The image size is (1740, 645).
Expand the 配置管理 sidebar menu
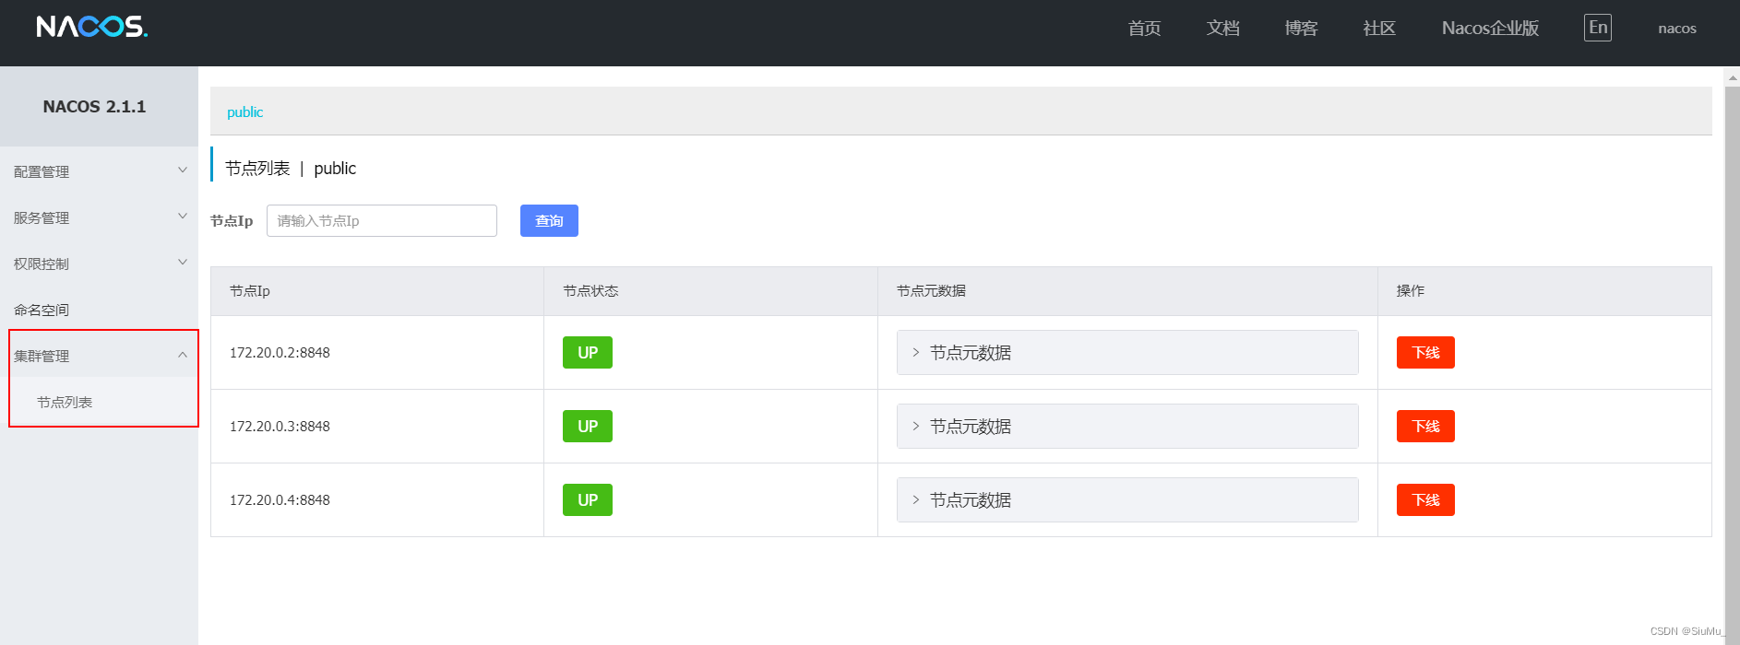click(x=99, y=171)
